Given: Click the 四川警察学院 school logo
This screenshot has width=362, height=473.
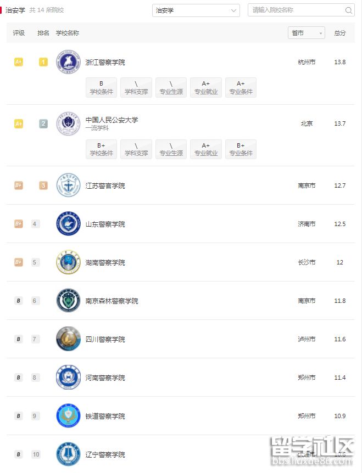Looking at the screenshot, I should tap(68, 339).
